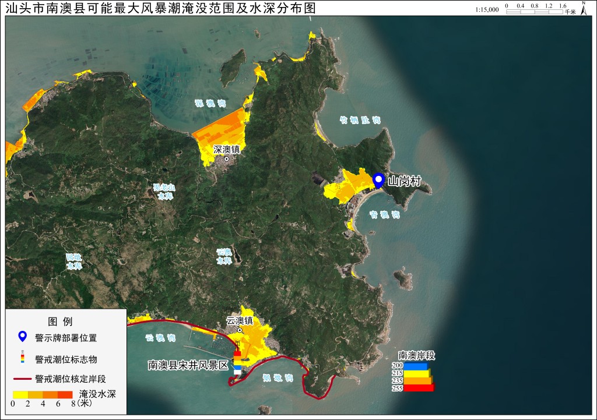Click the blue 200 bar of 南澳岸段

416,366
